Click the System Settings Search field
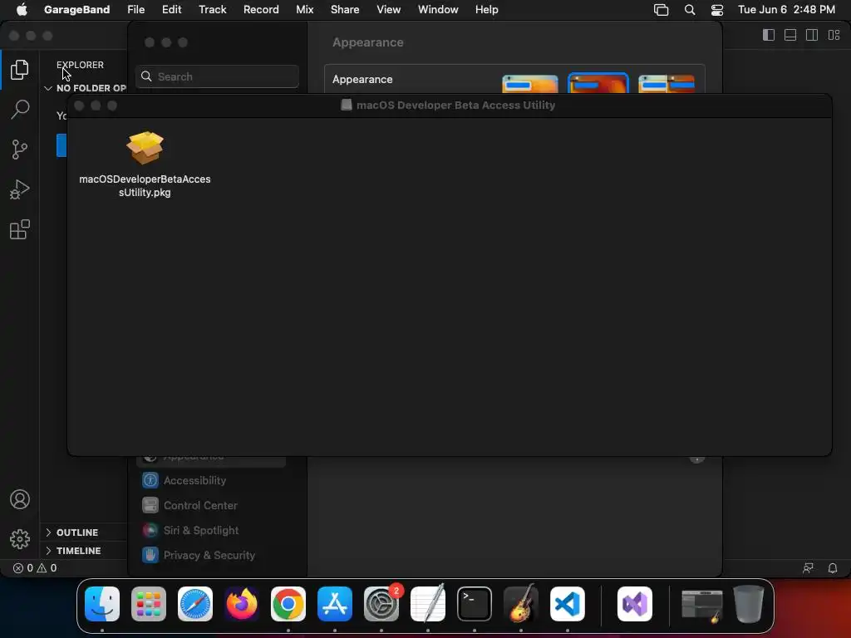Screen dimensions: 851x638 pos(217,76)
